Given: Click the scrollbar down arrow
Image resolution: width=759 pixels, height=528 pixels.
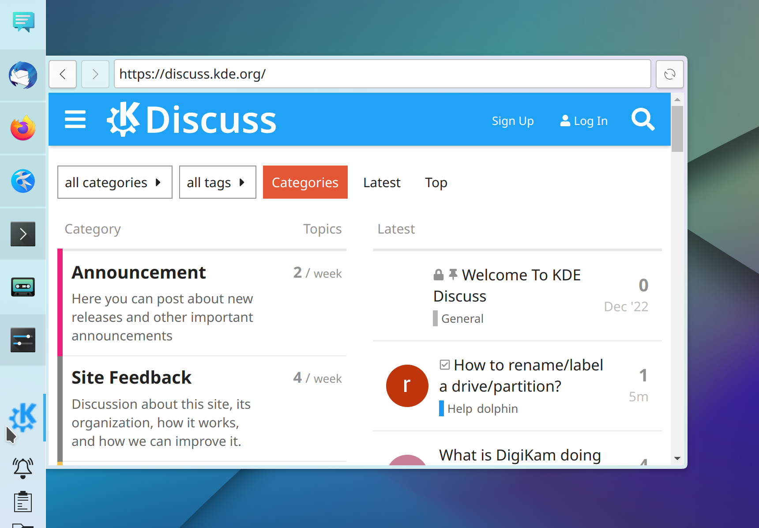Looking at the screenshot, I should point(677,459).
